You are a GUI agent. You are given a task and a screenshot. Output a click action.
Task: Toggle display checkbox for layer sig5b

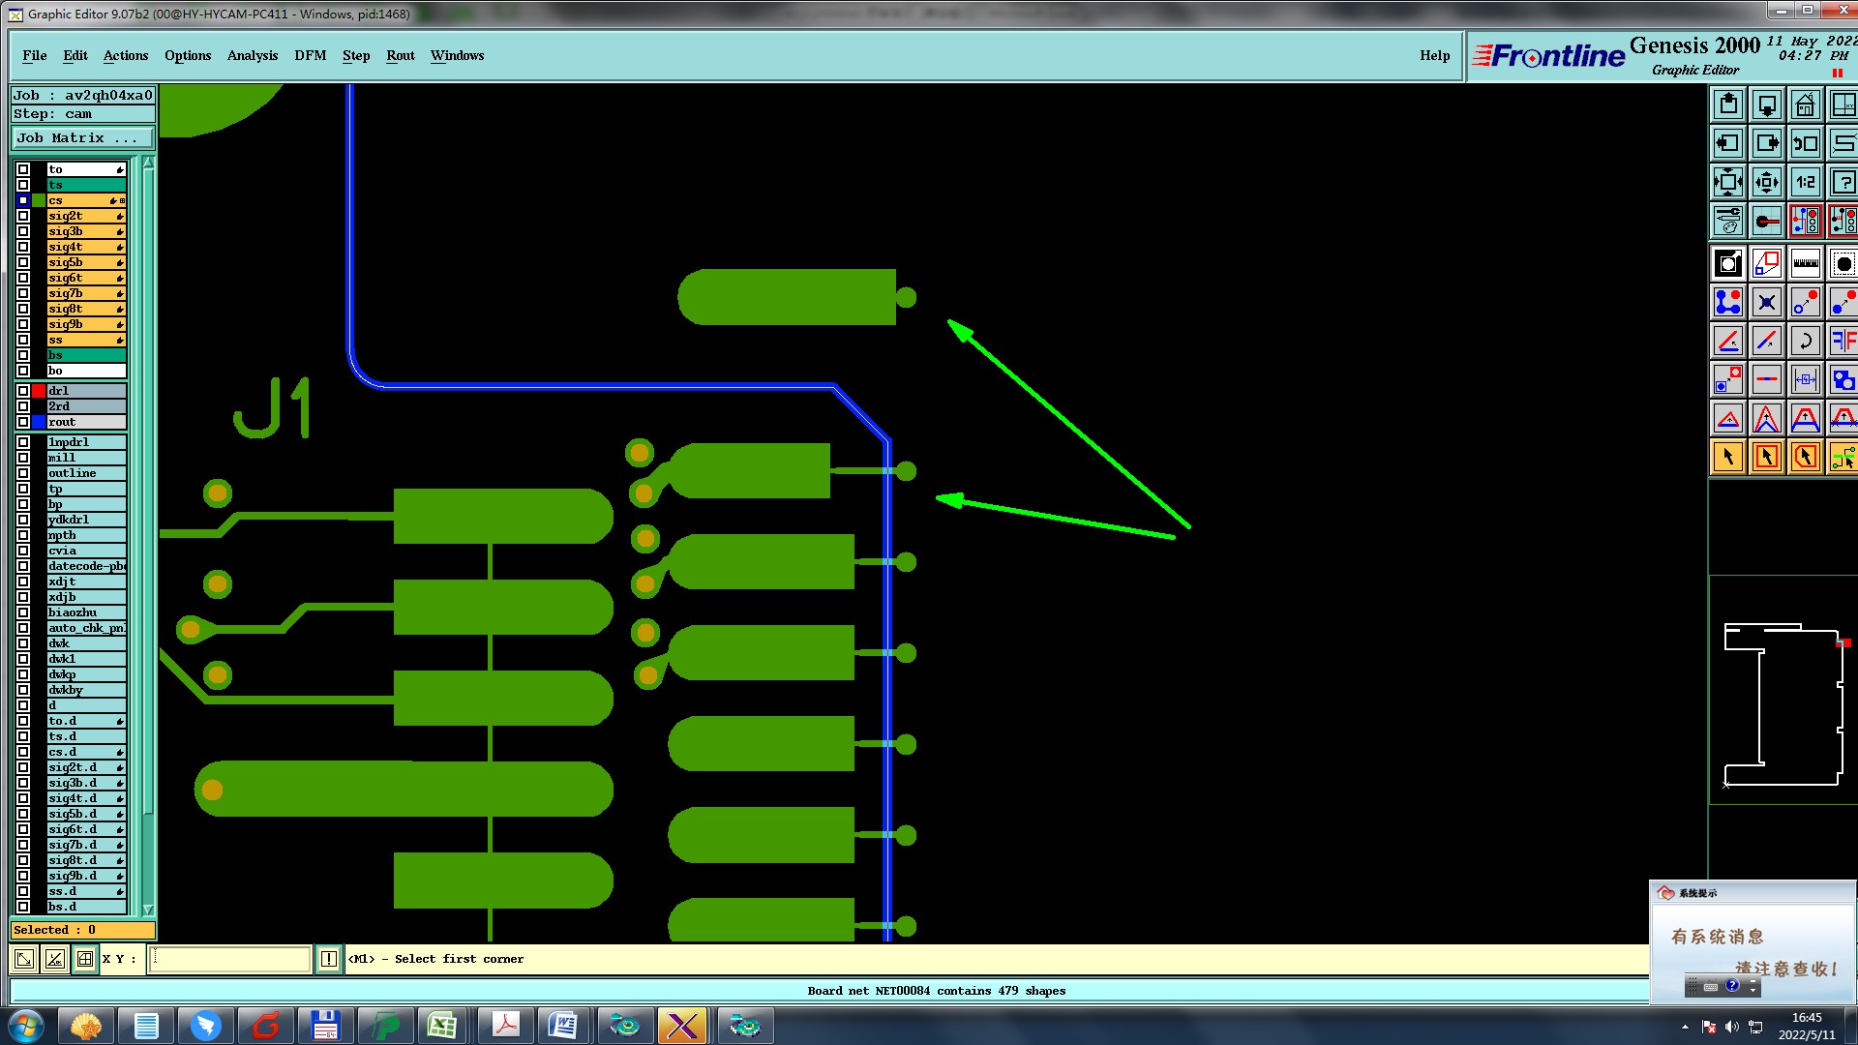23,262
